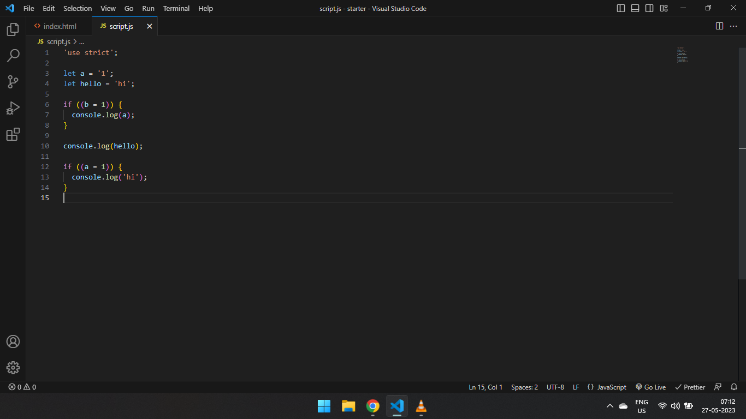Open the Source Control view
This screenshot has height=419, width=746.
point(13,82)
